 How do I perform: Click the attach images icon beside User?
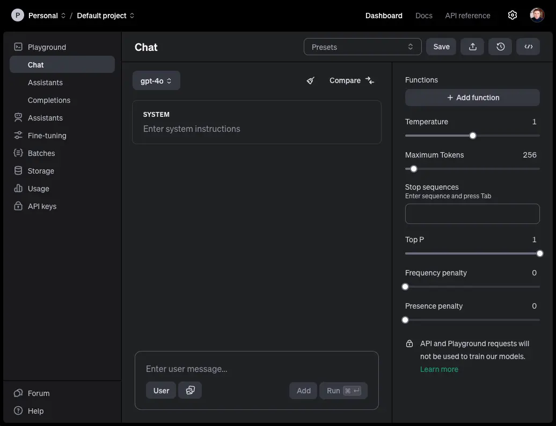coord(190,391)
